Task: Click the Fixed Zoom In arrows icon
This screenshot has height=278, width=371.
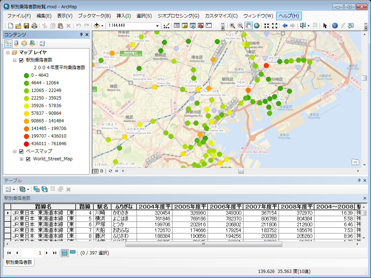Action: pyautogui.click(x=267, y=26)
